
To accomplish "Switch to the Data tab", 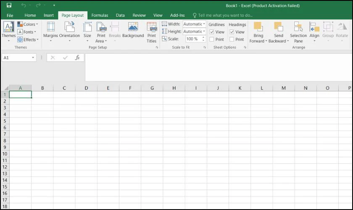I will (120, 15).
